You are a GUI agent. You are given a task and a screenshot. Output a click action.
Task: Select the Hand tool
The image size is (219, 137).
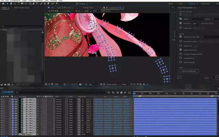click(11, 4)
